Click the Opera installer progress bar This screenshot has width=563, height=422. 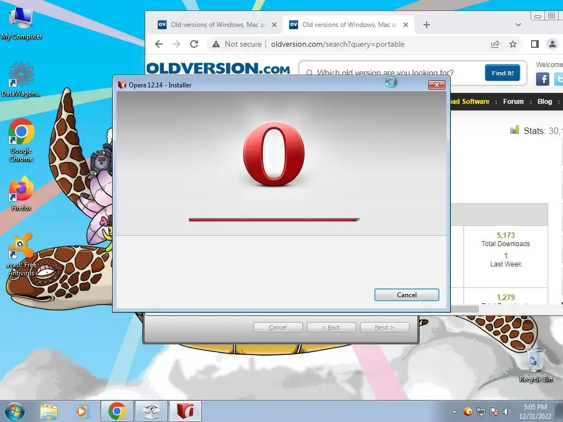pyautogui.click(x=274, y=220)
